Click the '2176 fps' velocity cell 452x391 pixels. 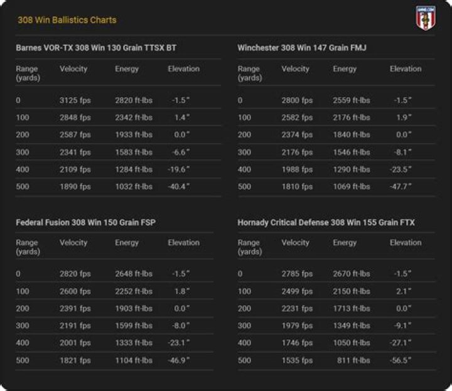(297, 152)
